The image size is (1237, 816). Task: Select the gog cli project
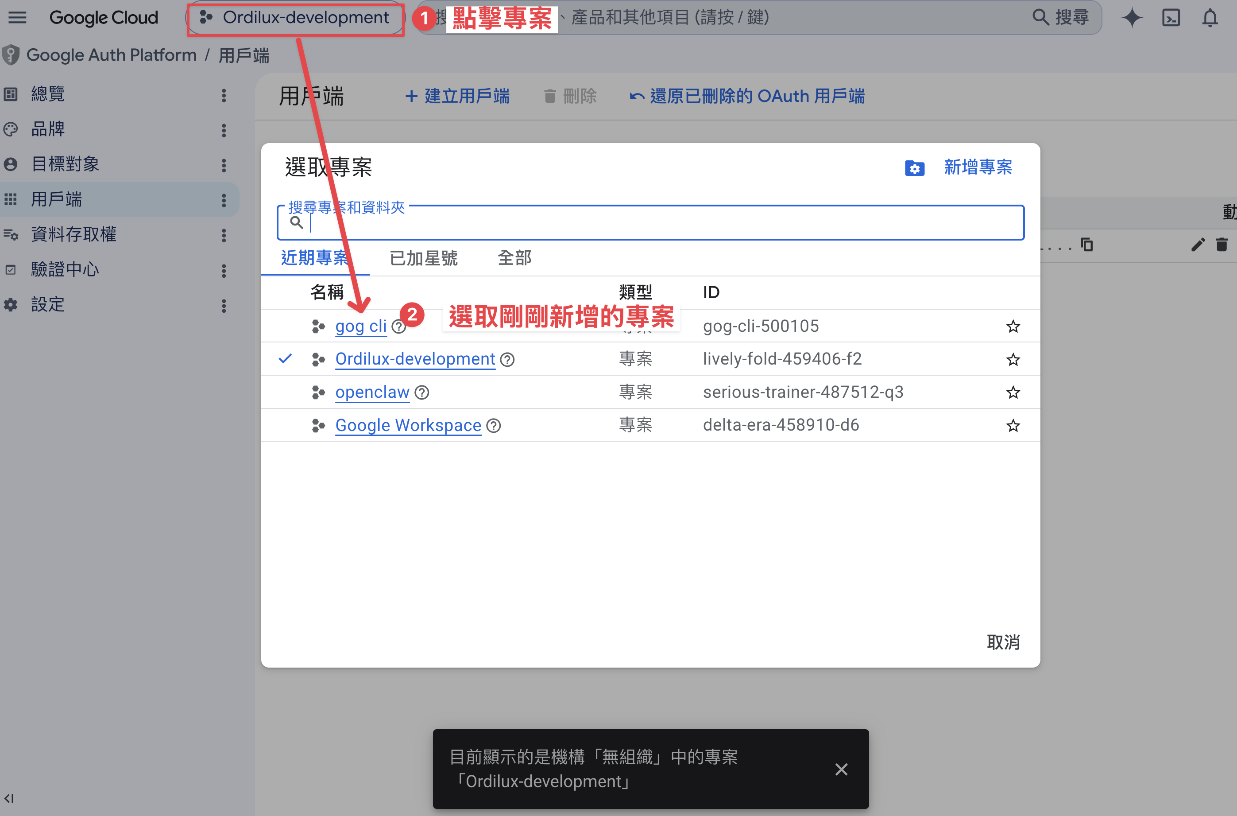point(360,326)
